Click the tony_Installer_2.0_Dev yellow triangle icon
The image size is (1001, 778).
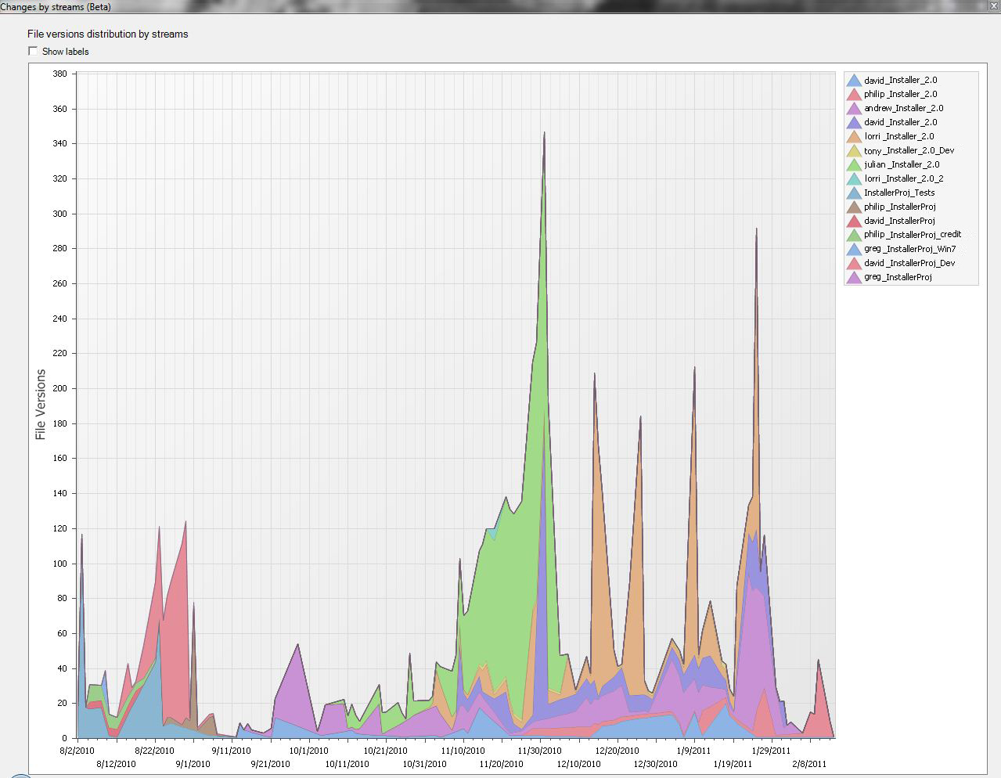tap(854, 151)
